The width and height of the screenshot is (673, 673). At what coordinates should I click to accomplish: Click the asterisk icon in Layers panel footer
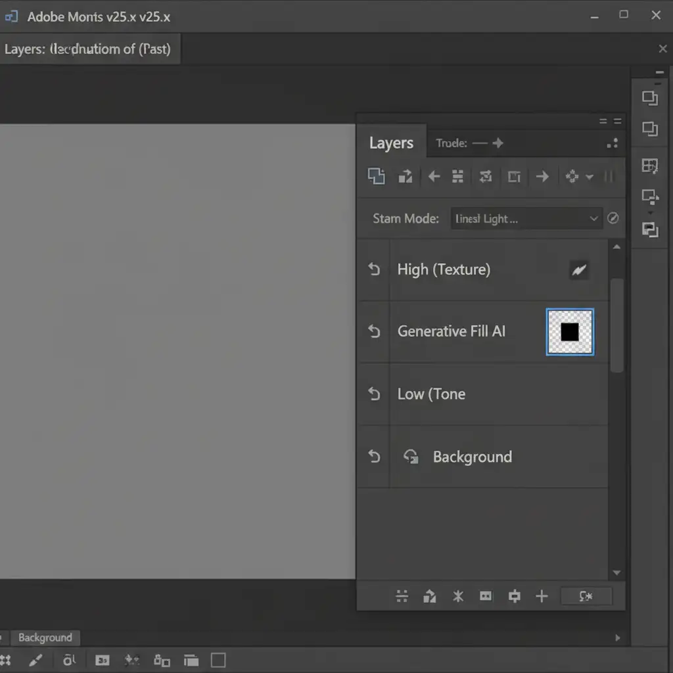pos(458,596)
